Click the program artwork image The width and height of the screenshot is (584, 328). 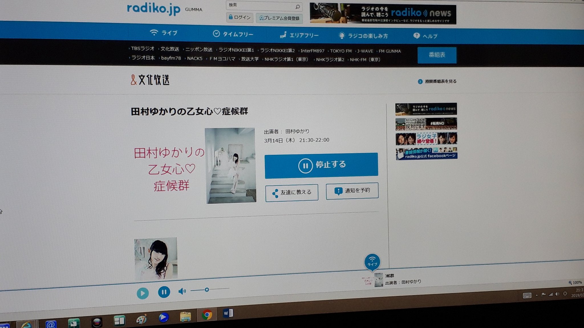coord(195,166)
